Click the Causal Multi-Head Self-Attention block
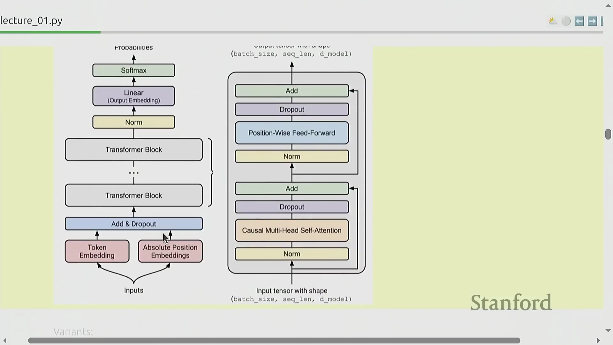 point(291,230)
